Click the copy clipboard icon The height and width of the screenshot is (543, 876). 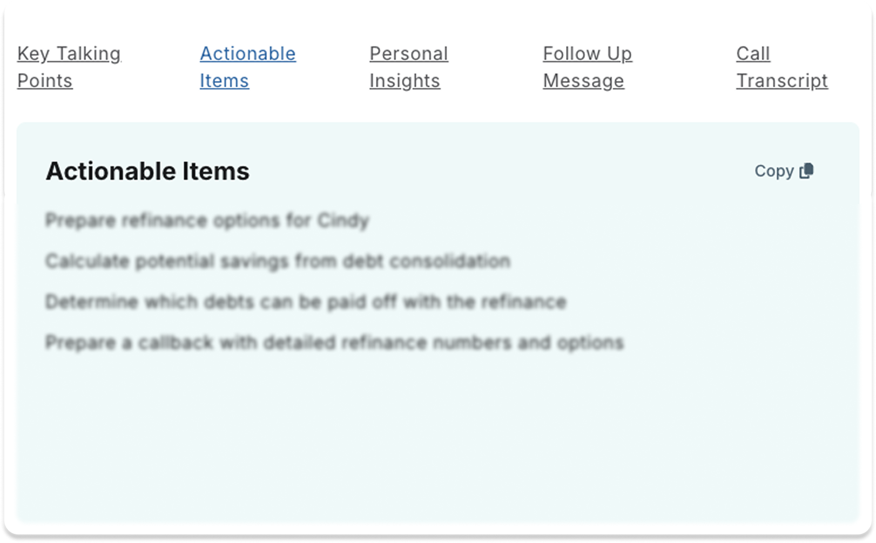click(x=806, y=171)
